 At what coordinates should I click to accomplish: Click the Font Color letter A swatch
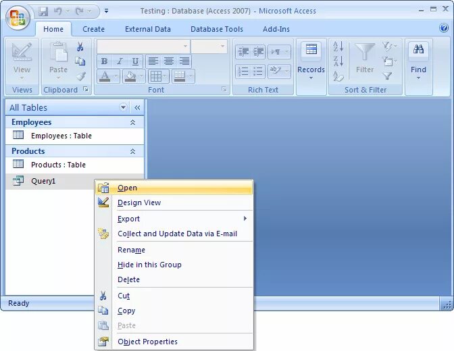[x=105, y=76]
